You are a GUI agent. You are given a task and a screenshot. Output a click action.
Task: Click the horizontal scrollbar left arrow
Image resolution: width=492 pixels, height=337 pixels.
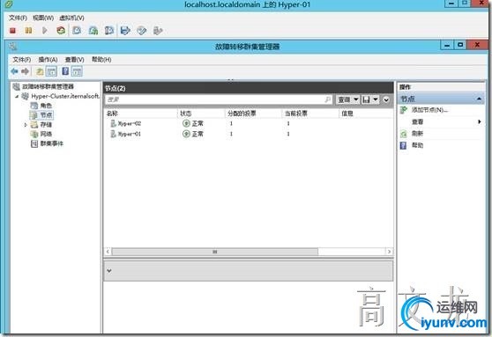(x=108, y=252)
